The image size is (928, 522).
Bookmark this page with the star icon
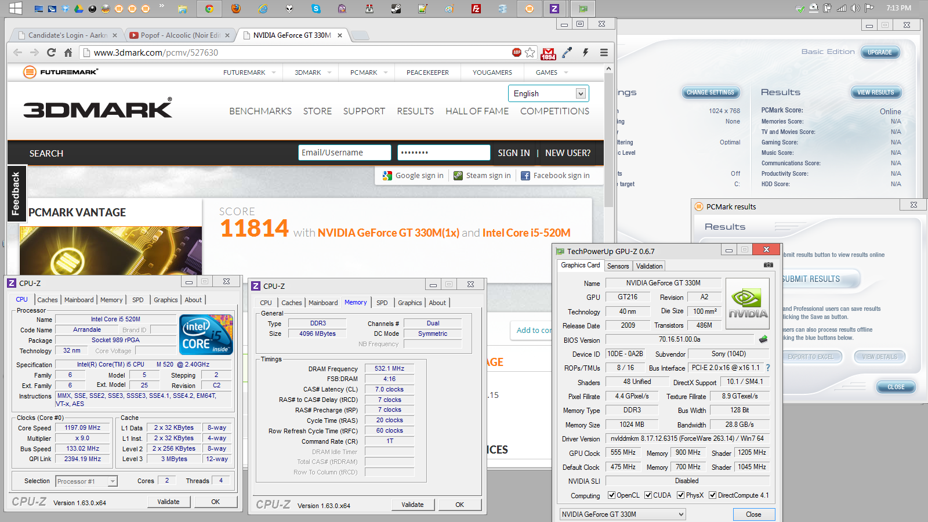530,53
